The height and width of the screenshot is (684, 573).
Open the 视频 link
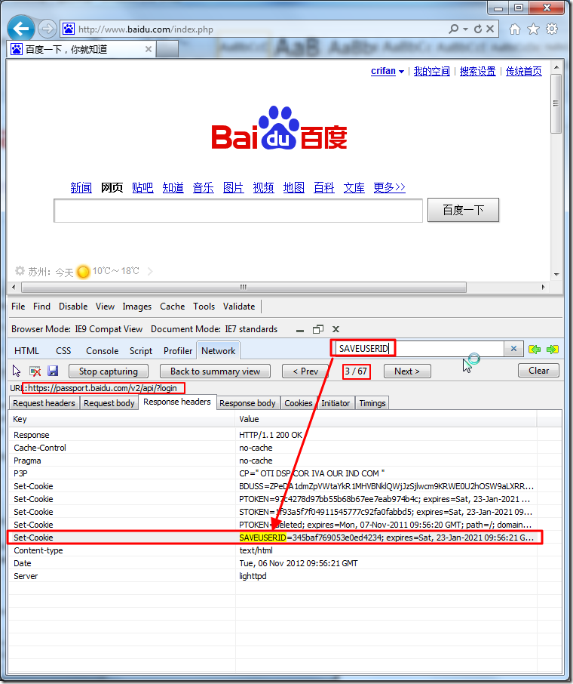pos(263,187)
